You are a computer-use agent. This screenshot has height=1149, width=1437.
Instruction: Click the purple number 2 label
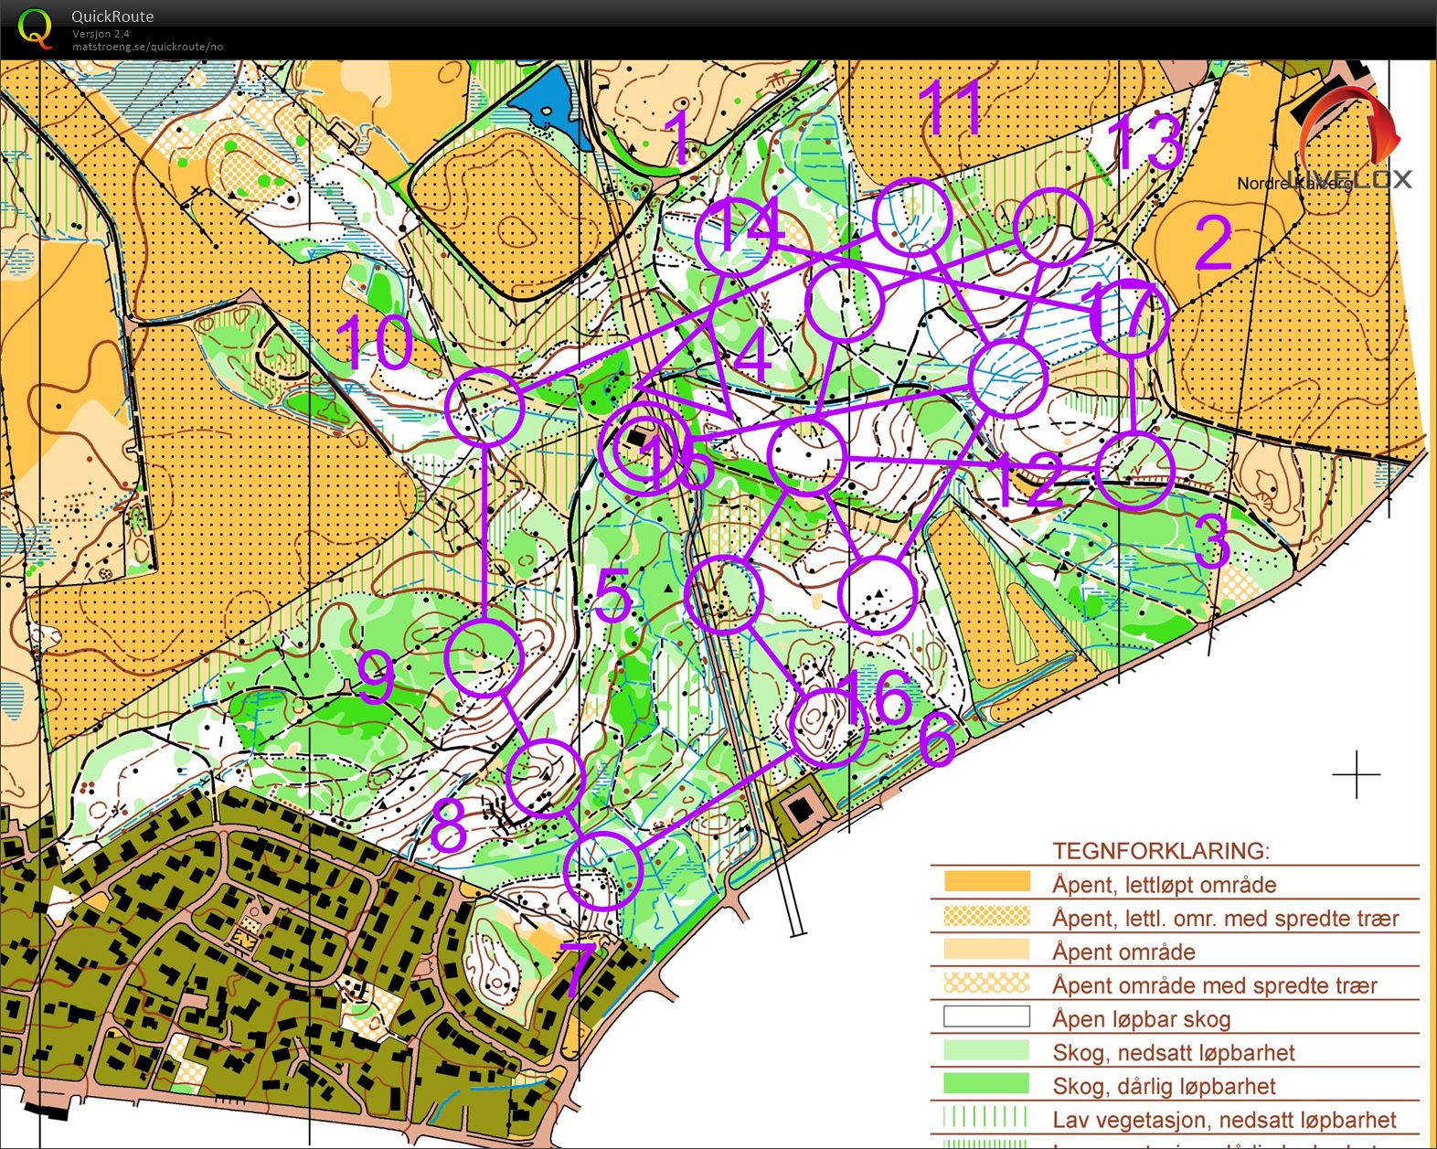click(1214, 242)
